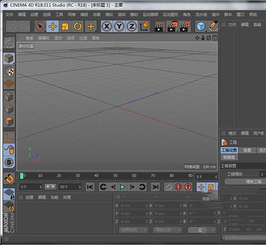Click the timeline start frame 0 F stepper

(x=31, y=187)
